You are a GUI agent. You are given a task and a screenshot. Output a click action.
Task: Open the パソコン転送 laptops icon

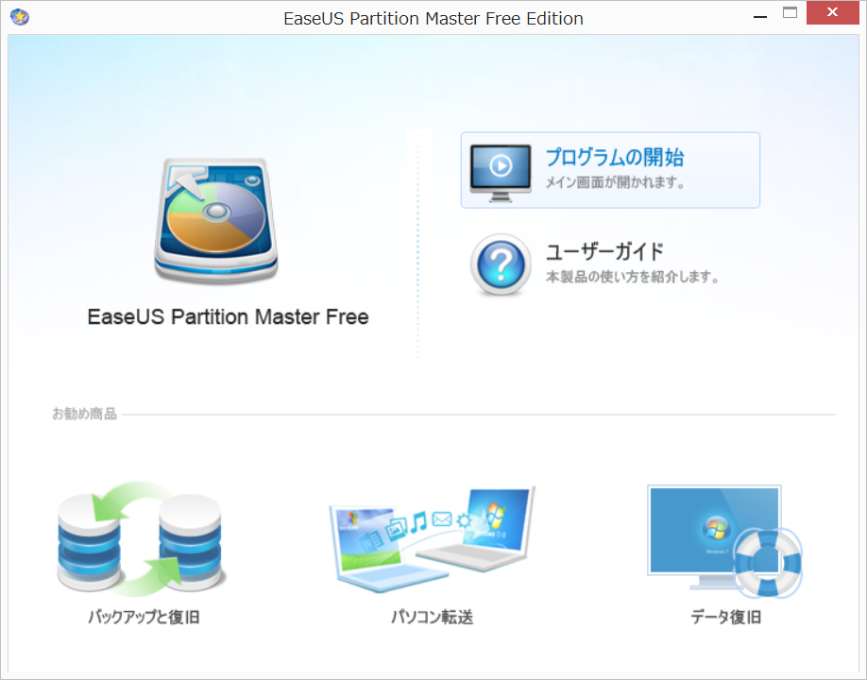432,538
